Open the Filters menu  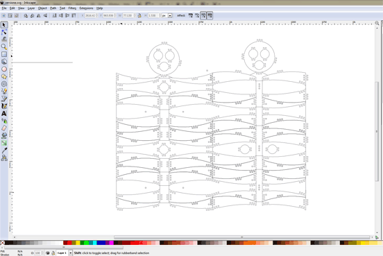point(72,8)
